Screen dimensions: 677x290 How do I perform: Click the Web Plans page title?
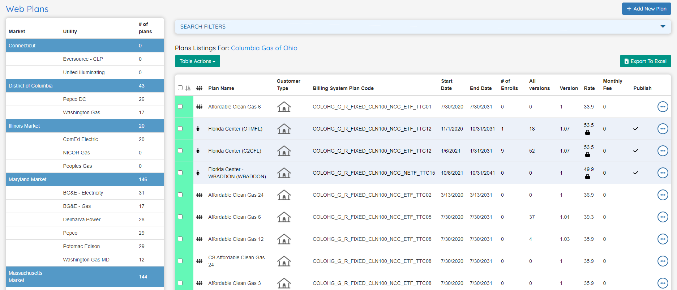click(x=27, y=9)
